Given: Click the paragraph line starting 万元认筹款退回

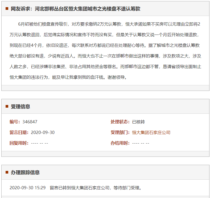Looking at the screenshot, I should point(104,35).
